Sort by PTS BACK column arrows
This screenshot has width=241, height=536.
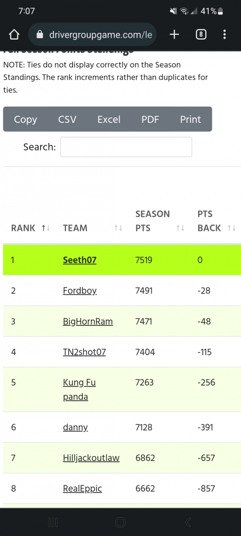232,228
